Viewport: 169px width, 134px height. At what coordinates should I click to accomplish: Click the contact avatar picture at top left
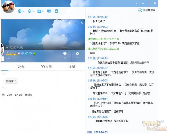tap(8, 7)
